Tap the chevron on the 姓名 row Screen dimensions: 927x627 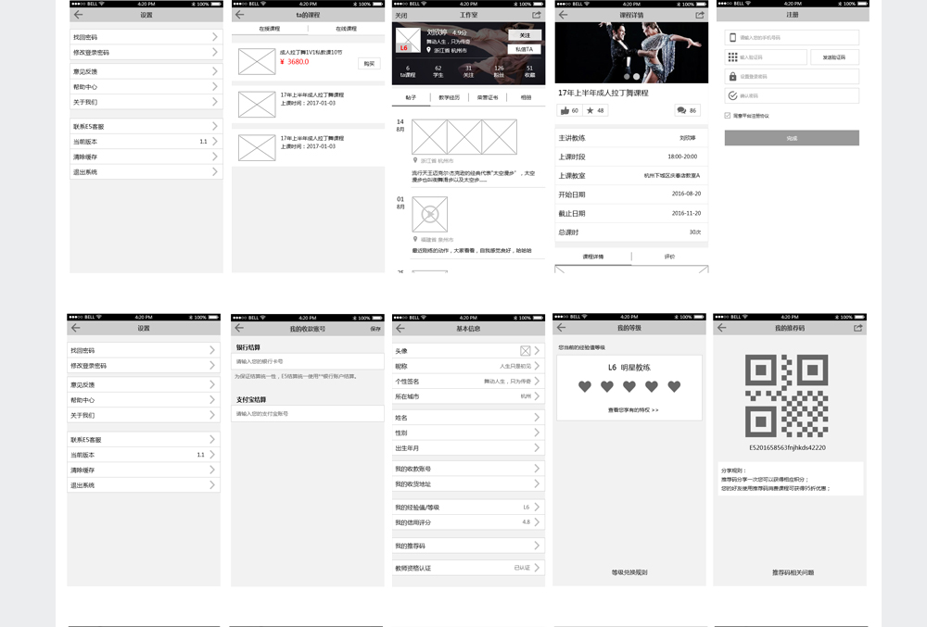pos(537,418)
